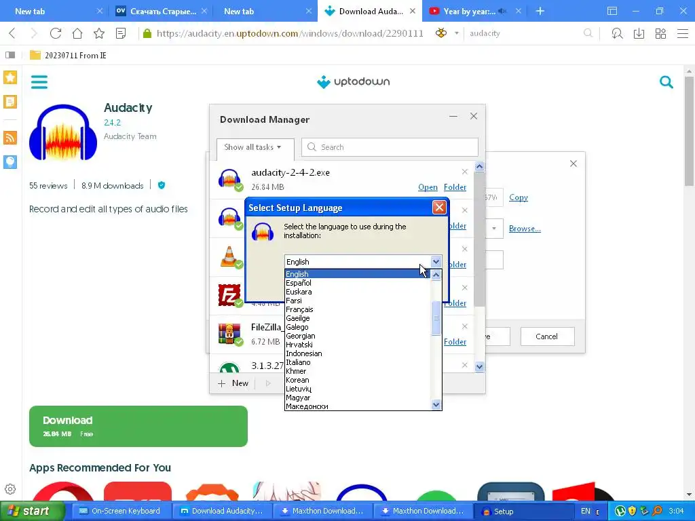Bookmark page with the star icon
This screenshot has height=521, width=695.
pos(99,33)
